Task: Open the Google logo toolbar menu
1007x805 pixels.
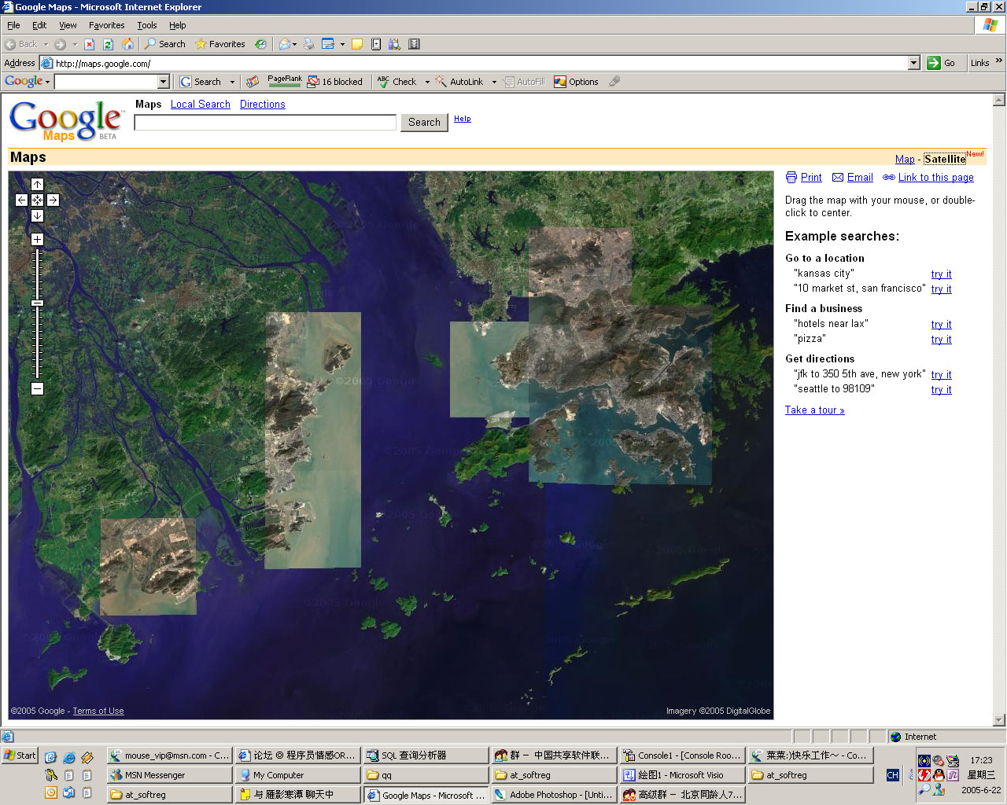Action: [x=27, y=81]
